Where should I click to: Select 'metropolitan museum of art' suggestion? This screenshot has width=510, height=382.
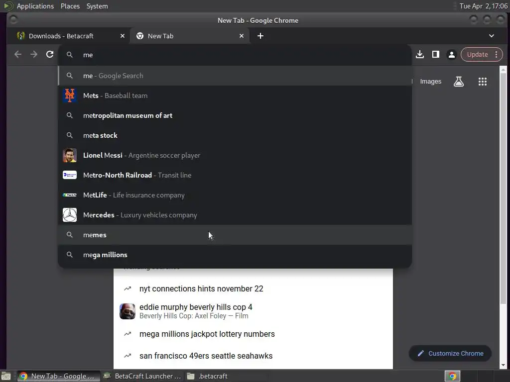click(x=235, y=115)
